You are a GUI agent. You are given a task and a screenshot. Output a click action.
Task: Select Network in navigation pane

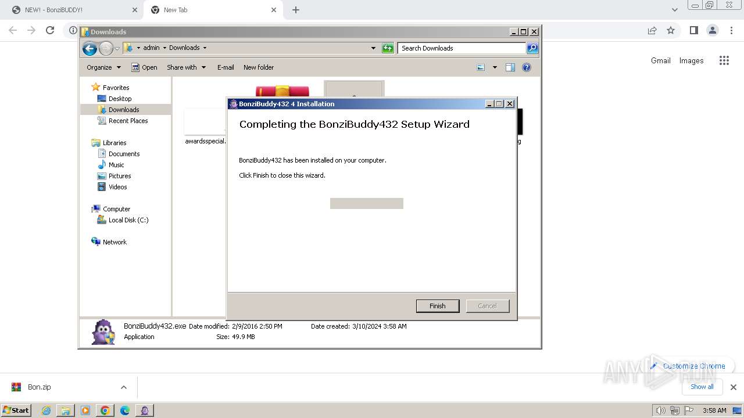(115, 242)
